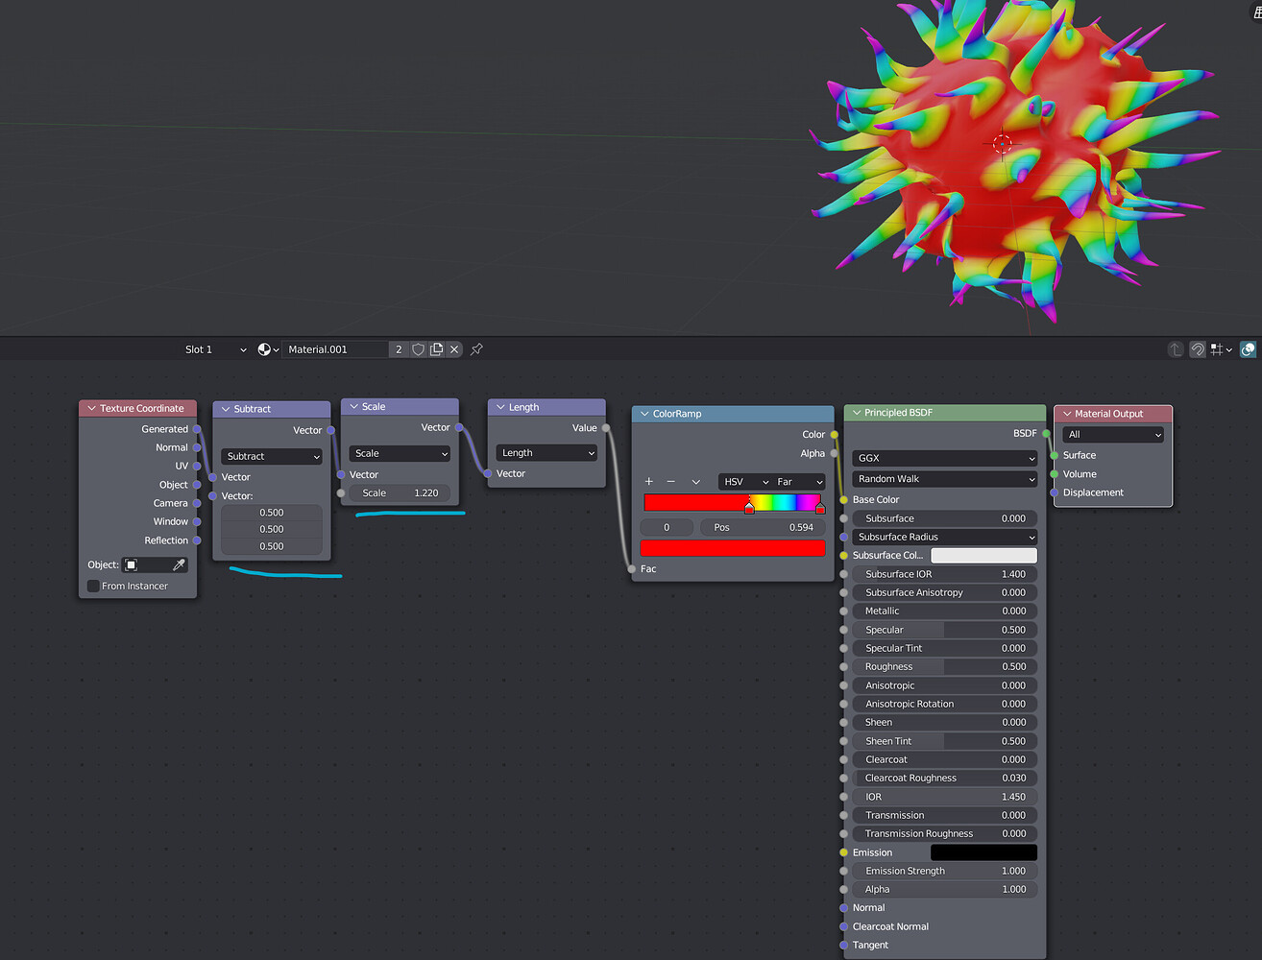Collapse the ColorRamp node

[644, 414]
